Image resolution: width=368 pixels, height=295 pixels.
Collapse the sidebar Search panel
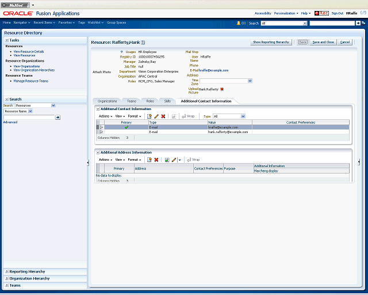click(7, 99)
